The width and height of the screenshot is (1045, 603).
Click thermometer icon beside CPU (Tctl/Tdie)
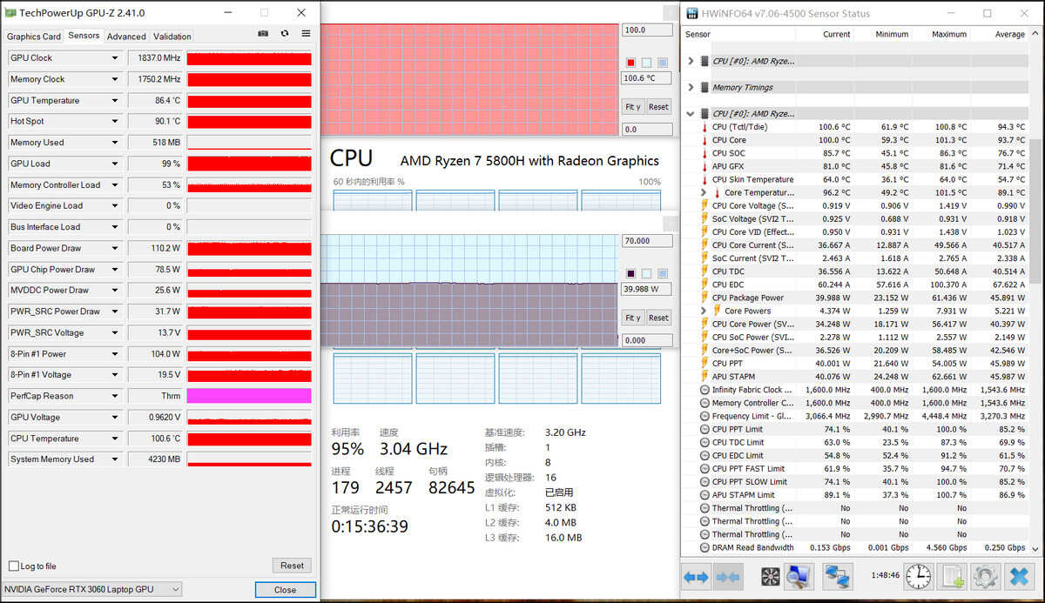pos(705,127)
